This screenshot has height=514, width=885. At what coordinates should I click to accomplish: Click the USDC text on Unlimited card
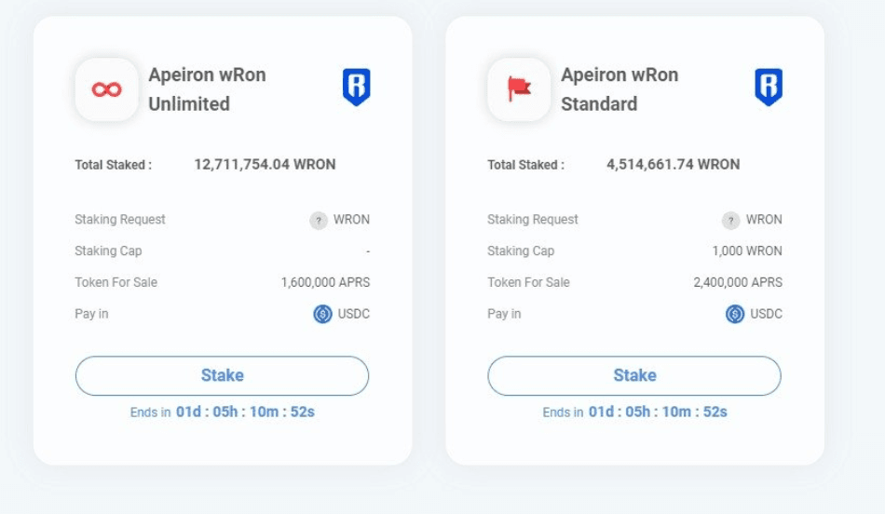[x=354, y=314]
